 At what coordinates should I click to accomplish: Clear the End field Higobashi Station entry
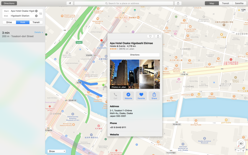pos(36,16)
